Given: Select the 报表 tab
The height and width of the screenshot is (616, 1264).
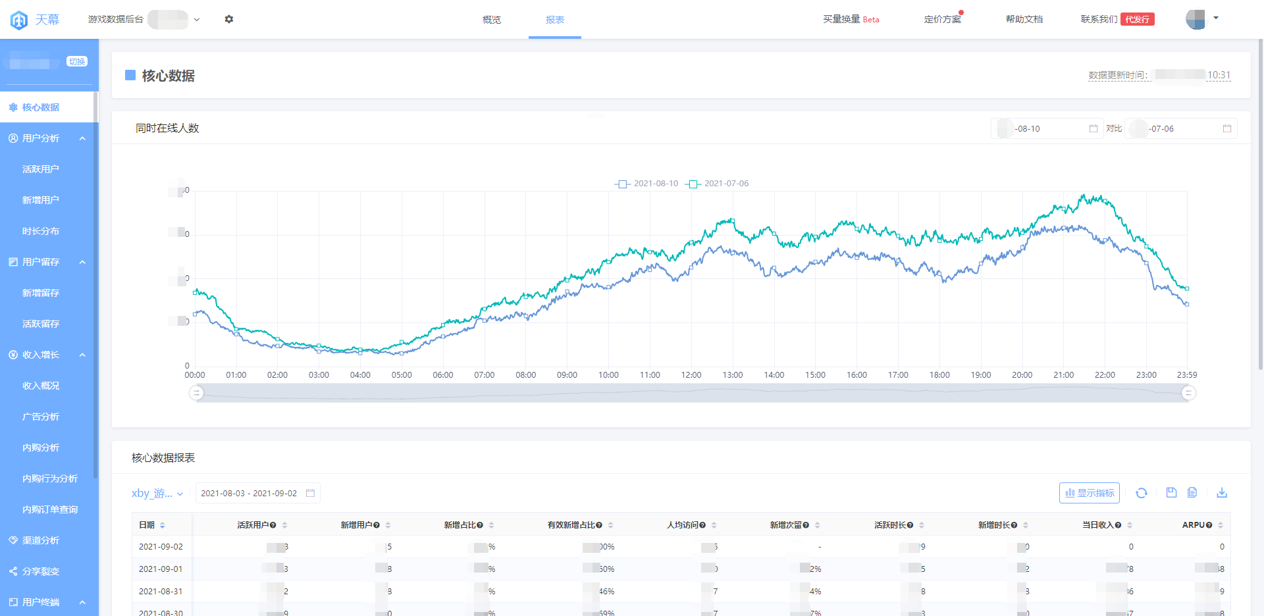Looking at the screenshot, I should pyautogui.click(x=555, y=20).
